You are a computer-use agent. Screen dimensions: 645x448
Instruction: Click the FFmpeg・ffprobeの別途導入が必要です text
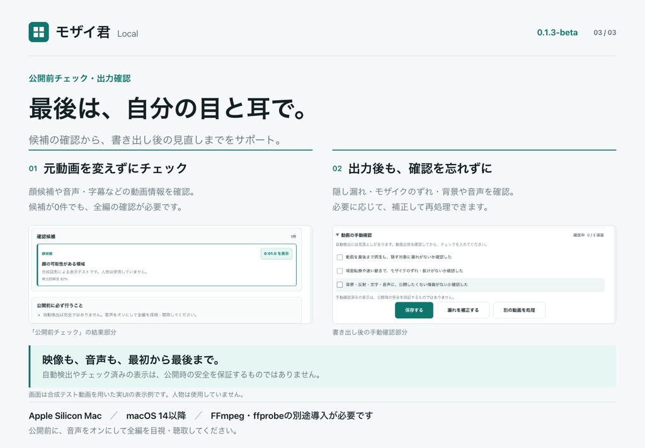pos(292,416)
